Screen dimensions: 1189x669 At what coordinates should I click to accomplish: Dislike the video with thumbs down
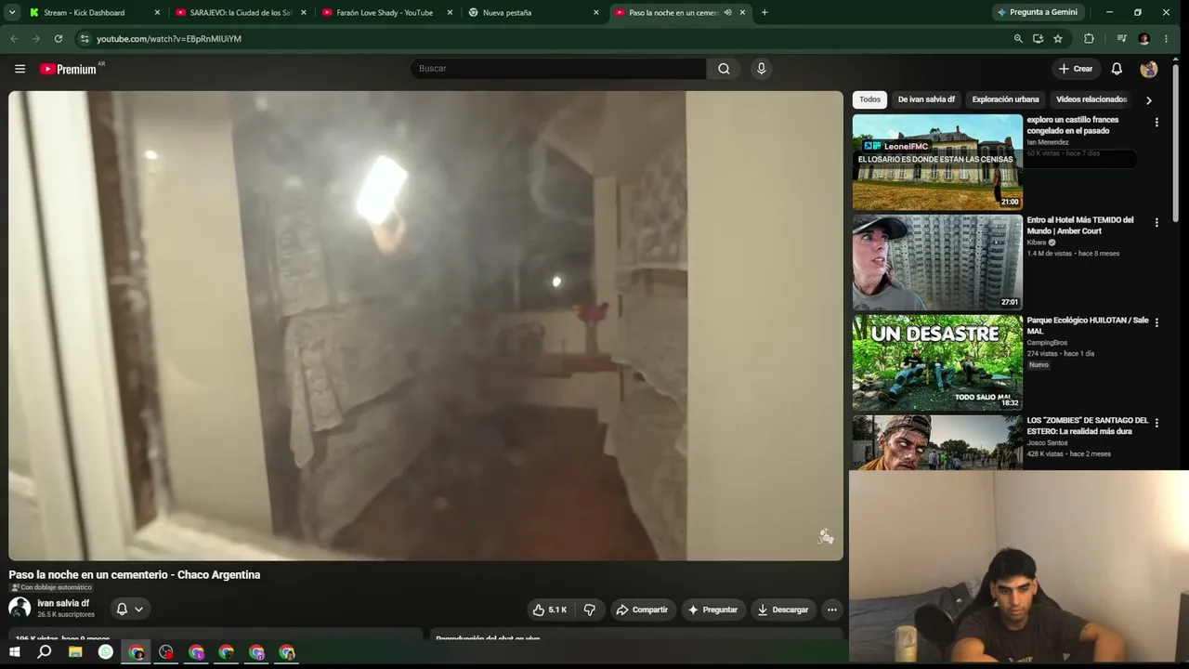tap(589, 610)
